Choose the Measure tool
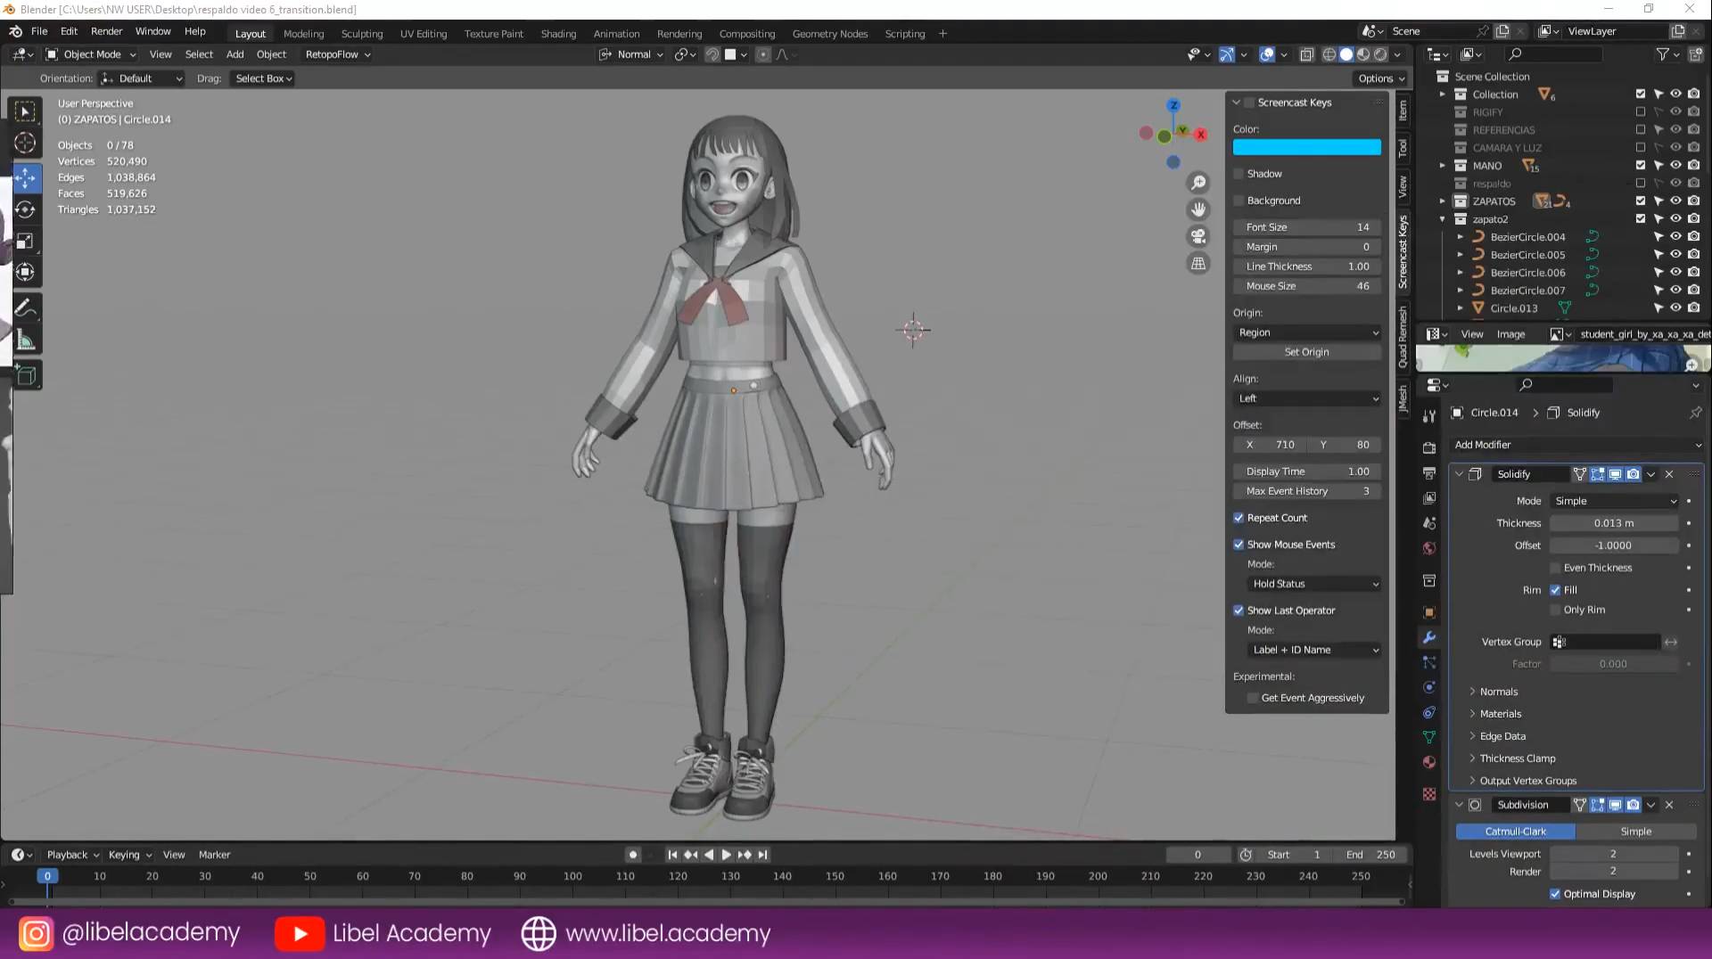 click(x=26, y=340)
